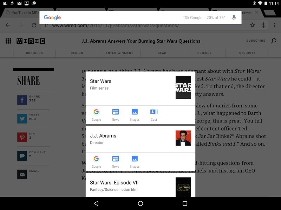Open the BUSINESS section
This screenshot has width=281, height=210.
pyautogui.click(x=34, y=53)
